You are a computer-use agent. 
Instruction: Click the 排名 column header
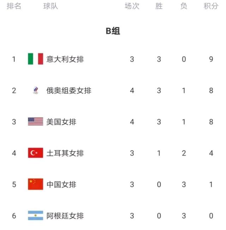click(x=14, y=6)
